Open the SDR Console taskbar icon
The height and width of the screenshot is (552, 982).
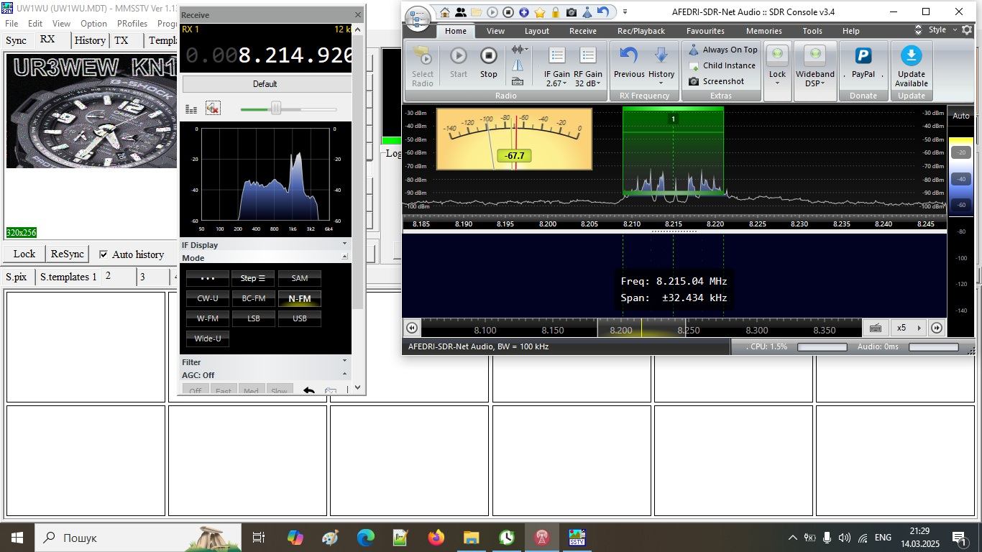(541, 537)
